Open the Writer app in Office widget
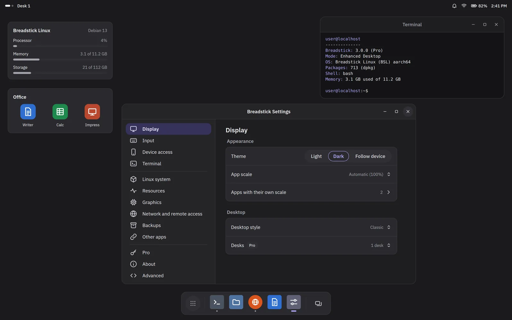512x320 pixels. pos(28,112)
